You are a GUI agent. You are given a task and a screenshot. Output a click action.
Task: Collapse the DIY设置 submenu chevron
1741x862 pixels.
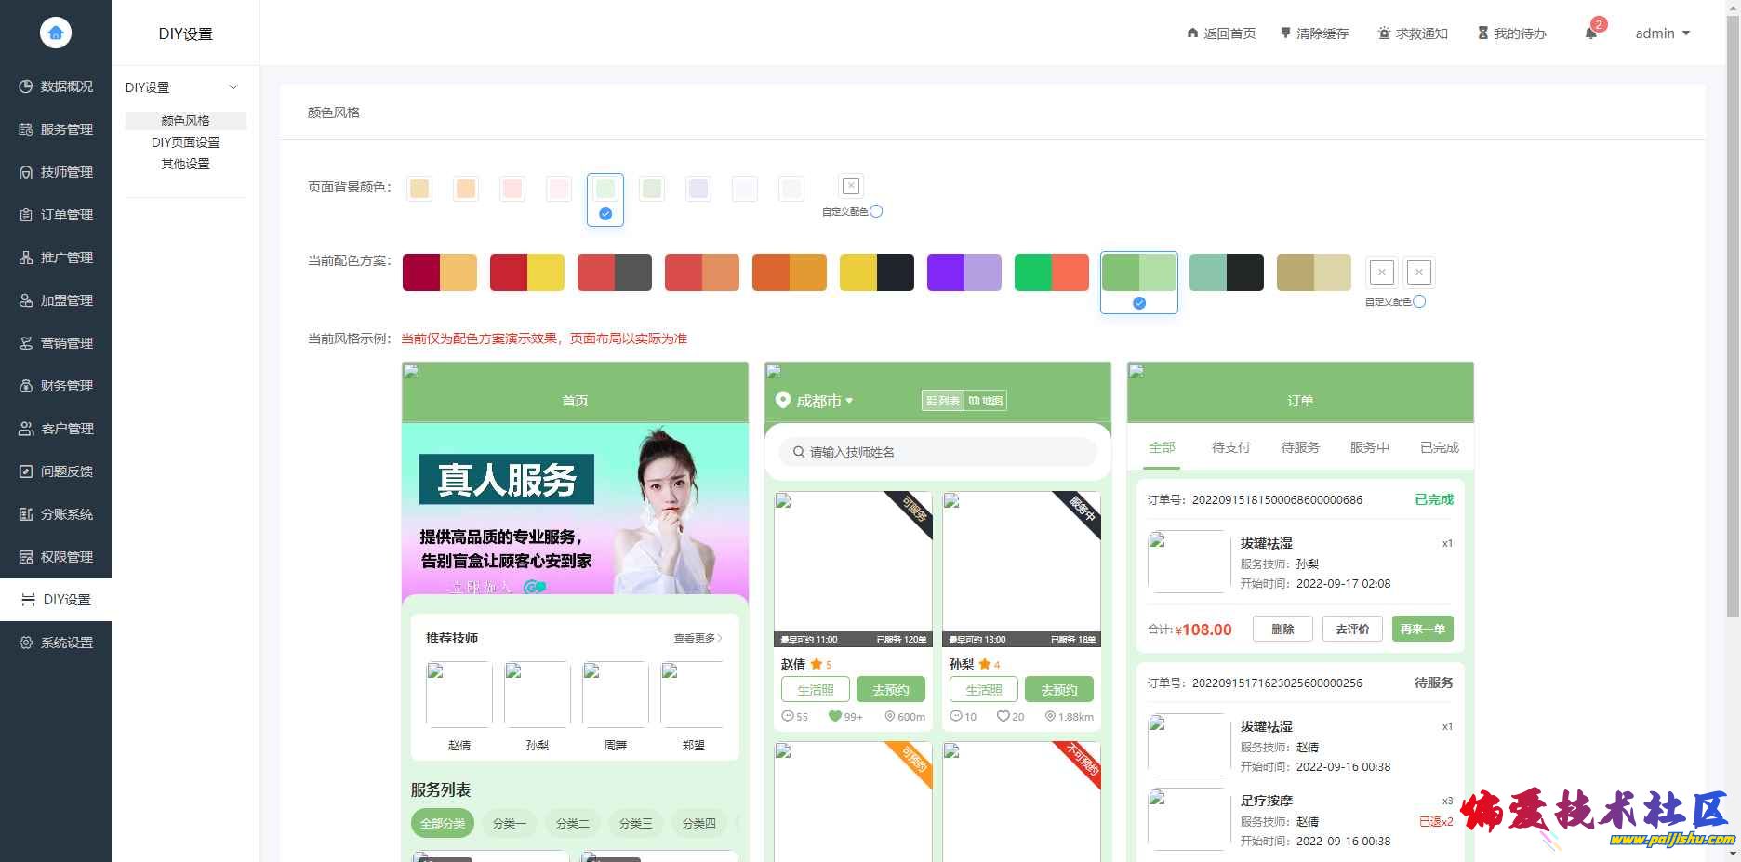pos(233,87)
